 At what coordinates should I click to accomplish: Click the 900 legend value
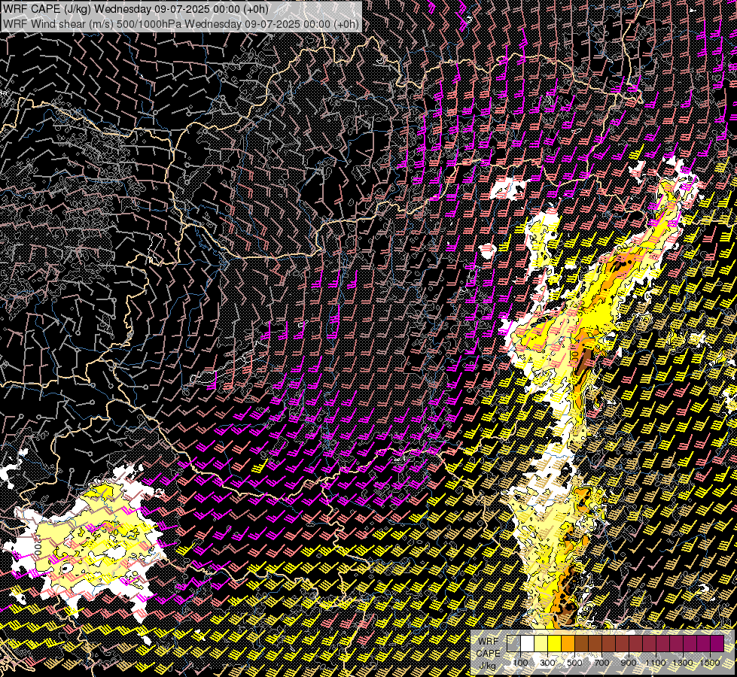coord(629,663)
